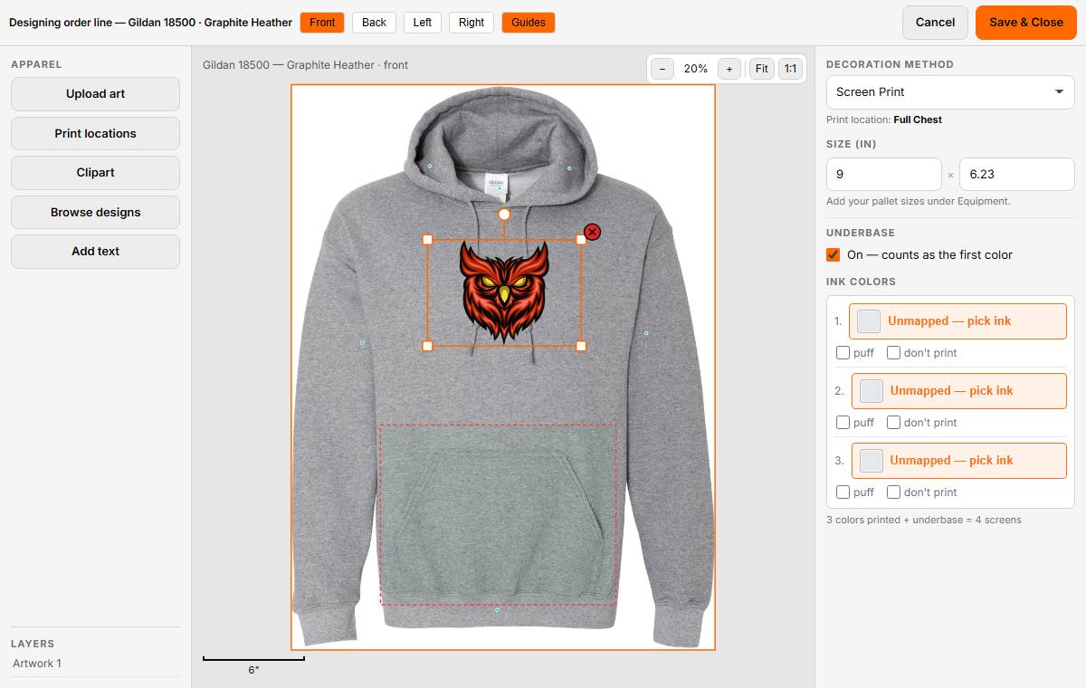Toggle the Guides button
This screenshot has height=688, width=1086.
coord(529,23)
